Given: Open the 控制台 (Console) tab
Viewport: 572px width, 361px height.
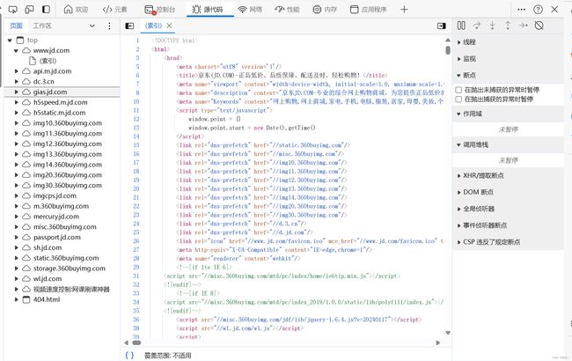Looking at the screenshot, I should 160,10.
